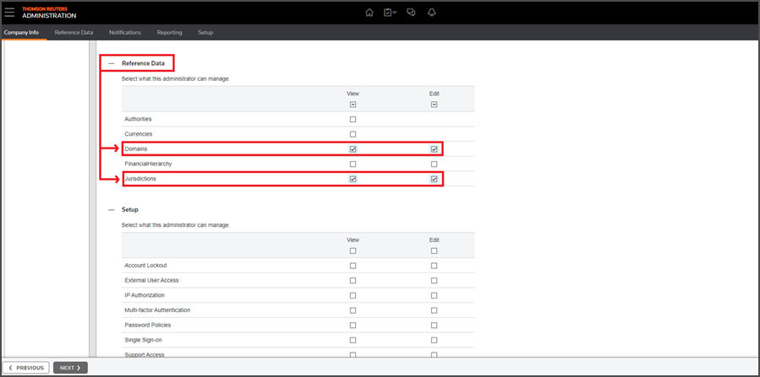Screen dimensions: 760x377
Task: Click the Jurisdictions row label
Action: 140,179
